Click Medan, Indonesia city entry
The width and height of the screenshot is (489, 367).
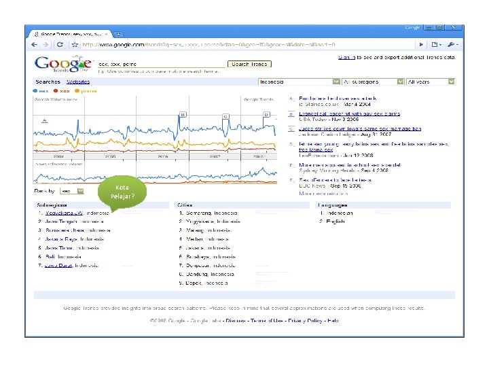[x=207, y=239]
